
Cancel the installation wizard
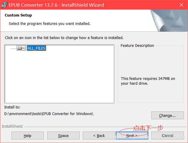point(168,135)
